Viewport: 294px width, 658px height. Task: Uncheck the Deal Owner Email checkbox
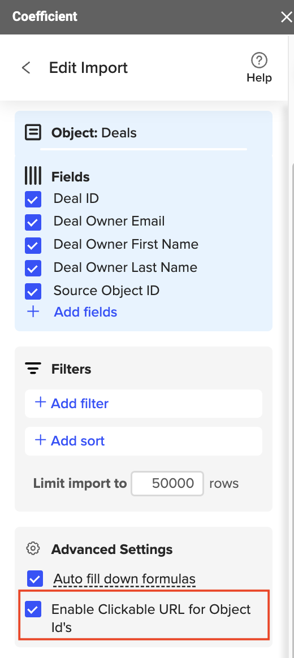coord(33,222)
